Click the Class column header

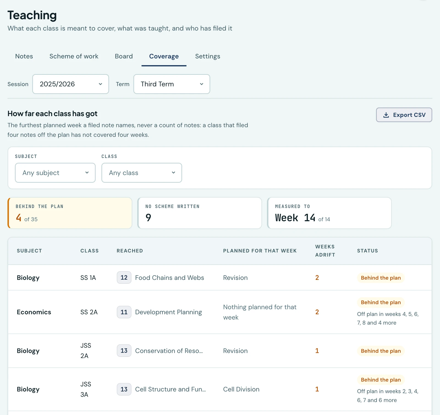89,251
